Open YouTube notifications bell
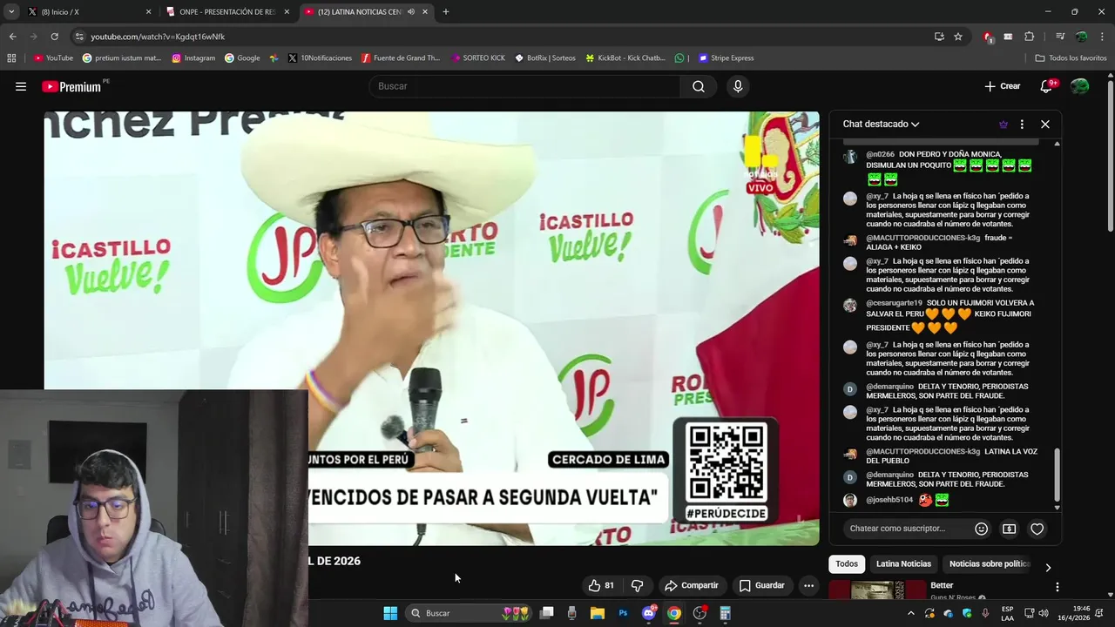Image resolution: width=1115 pixels, height=627 pixels. pos(1046,86)
